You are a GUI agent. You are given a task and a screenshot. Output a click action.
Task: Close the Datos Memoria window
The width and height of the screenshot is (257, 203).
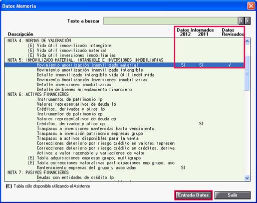tap(251, 6)
